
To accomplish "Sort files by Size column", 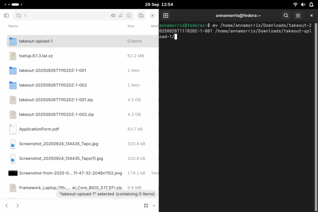I will (x=131, y=26).
